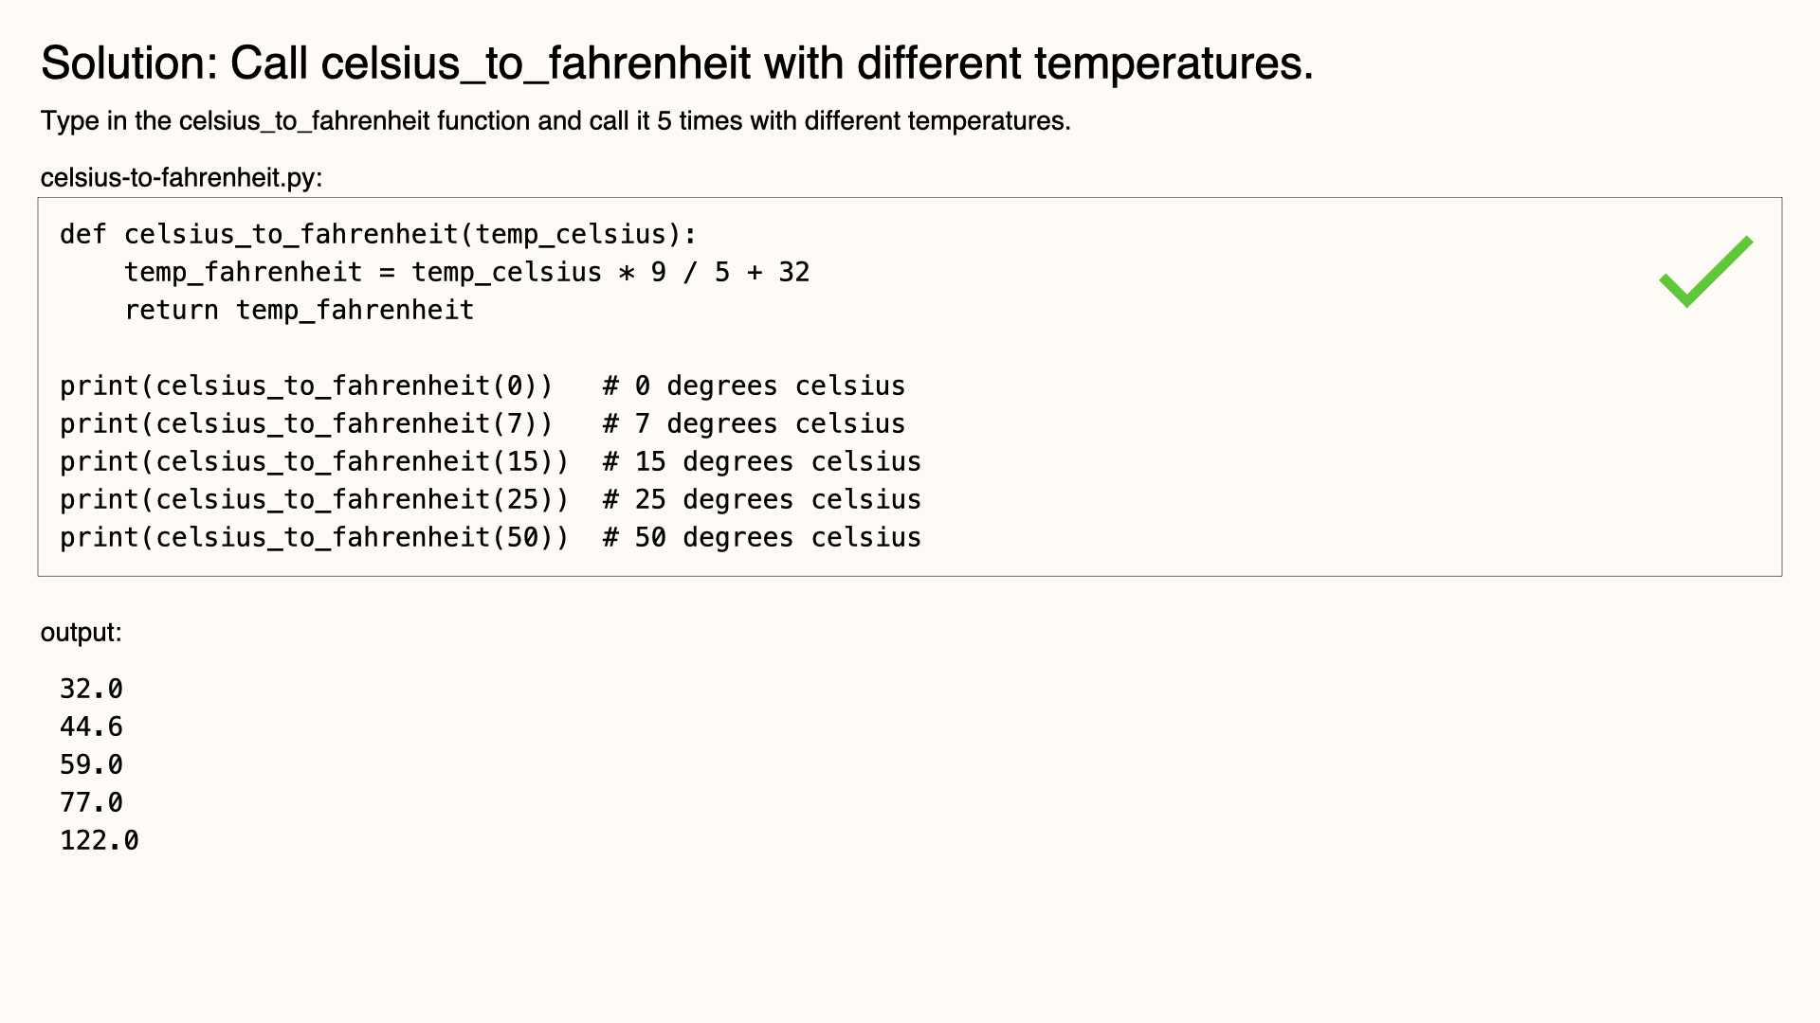Click the comment '# 0 degrees celsius'
The height and width of the screenshot is (1023, 1820).
(755, 386)
